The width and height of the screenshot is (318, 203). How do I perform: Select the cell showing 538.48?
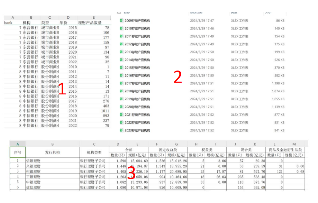point(255,177)
